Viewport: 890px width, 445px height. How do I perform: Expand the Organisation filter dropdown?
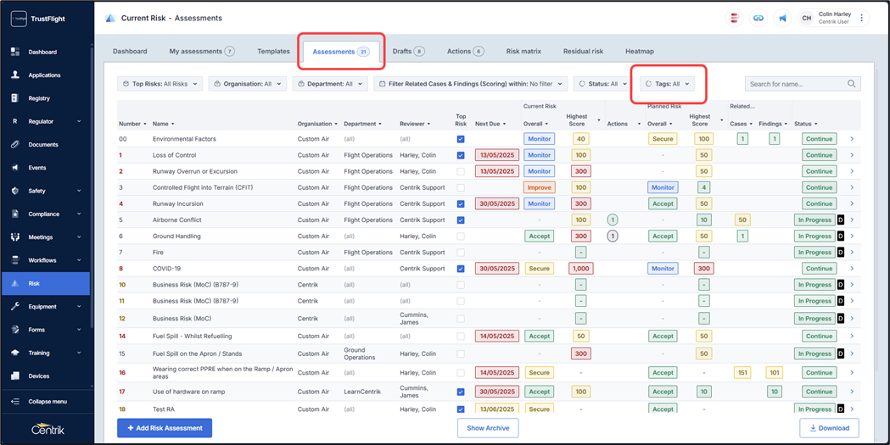point(248,84)
